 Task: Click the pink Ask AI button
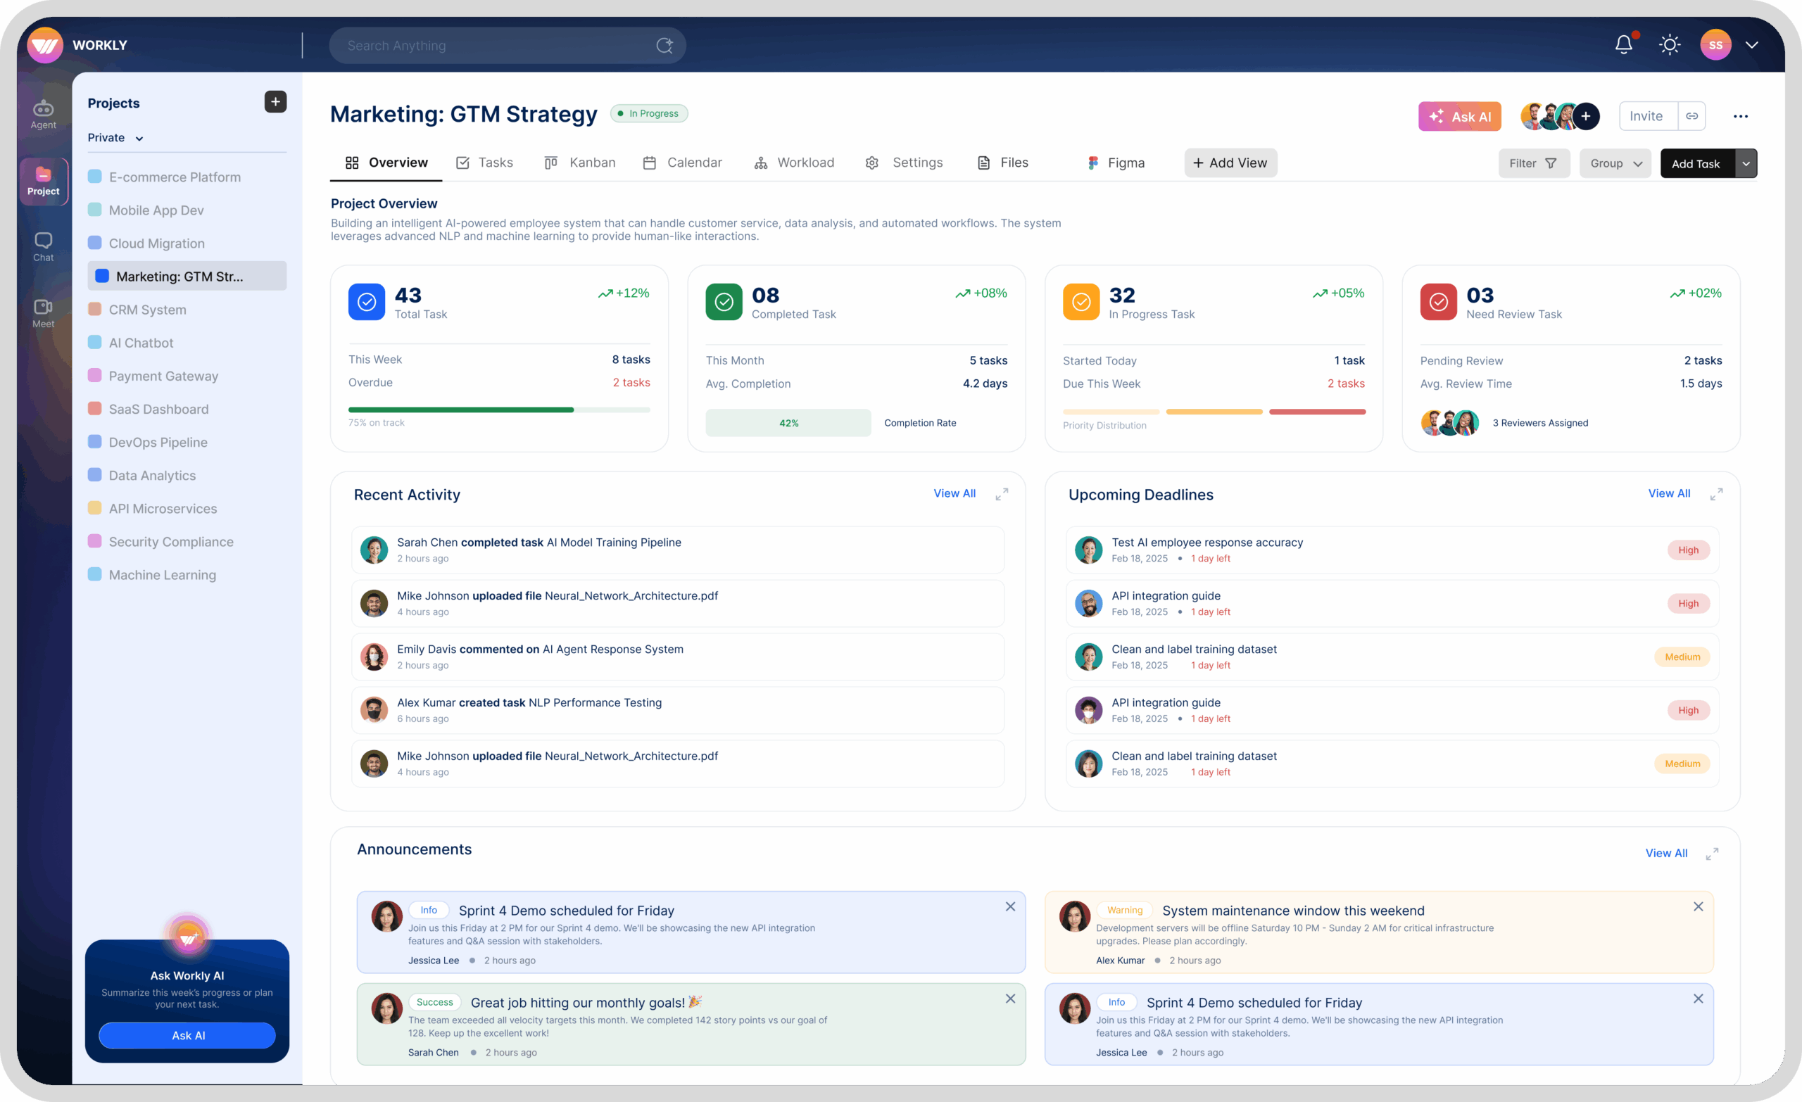pos(1459,116)
